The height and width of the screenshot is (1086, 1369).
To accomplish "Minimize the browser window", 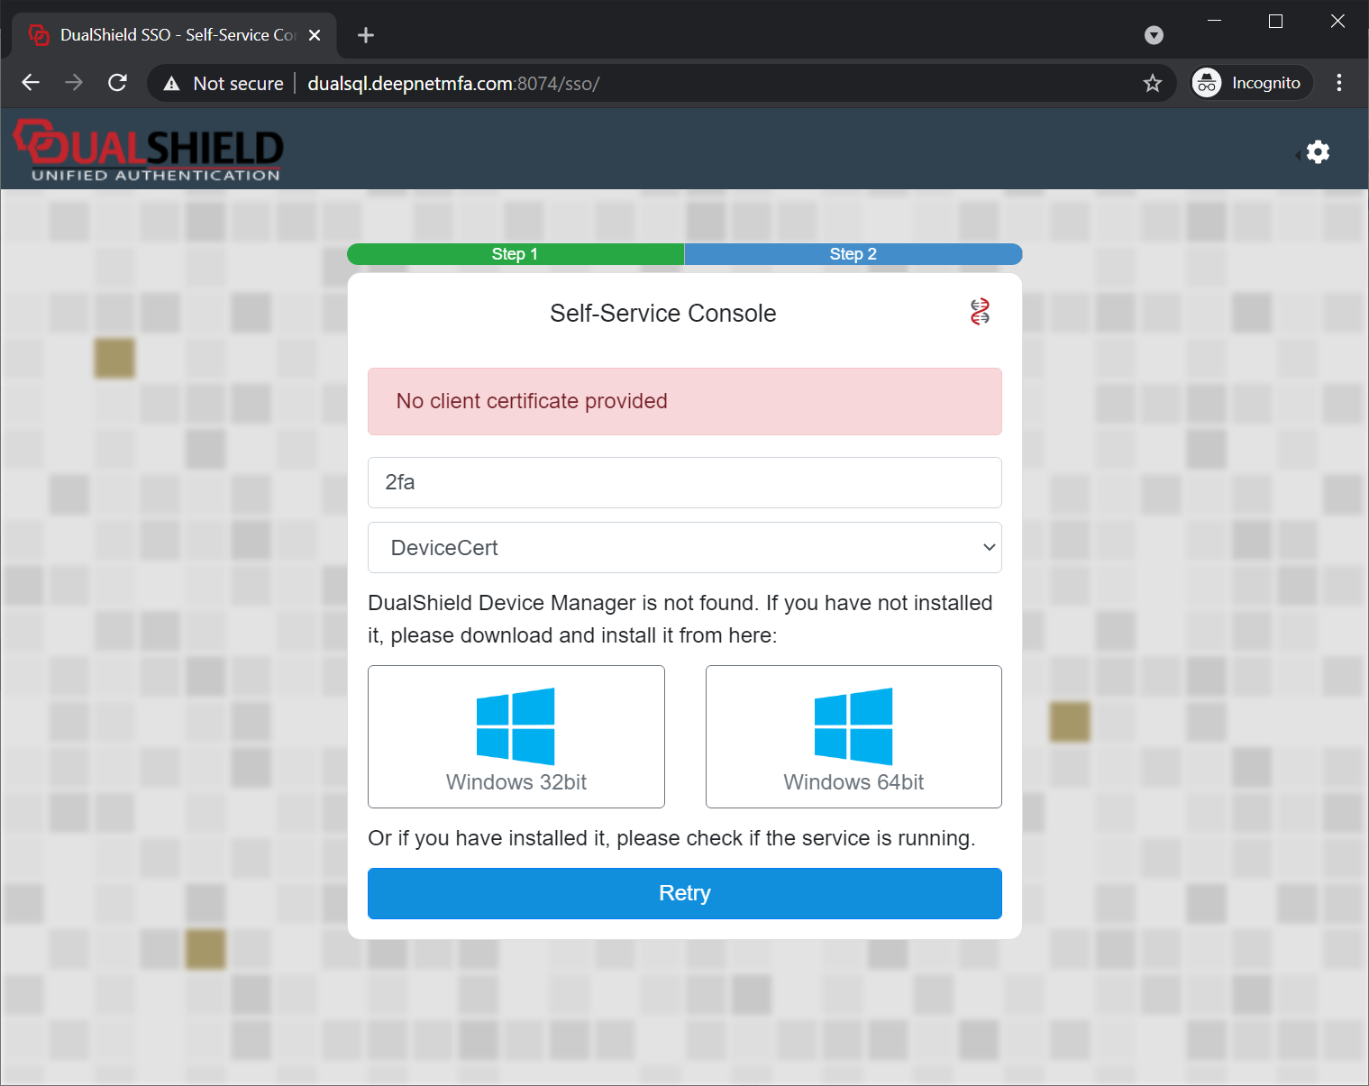I will point(1214,21).
